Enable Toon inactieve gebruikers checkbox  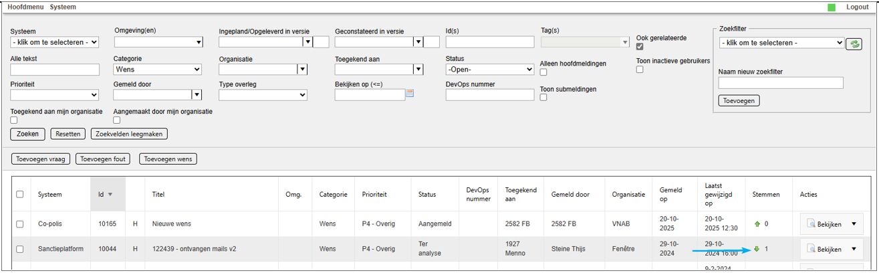[x=640, y=69]
